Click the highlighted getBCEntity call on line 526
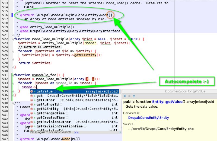The width and height of the screenshot is (217, 141). click(85, 55)
